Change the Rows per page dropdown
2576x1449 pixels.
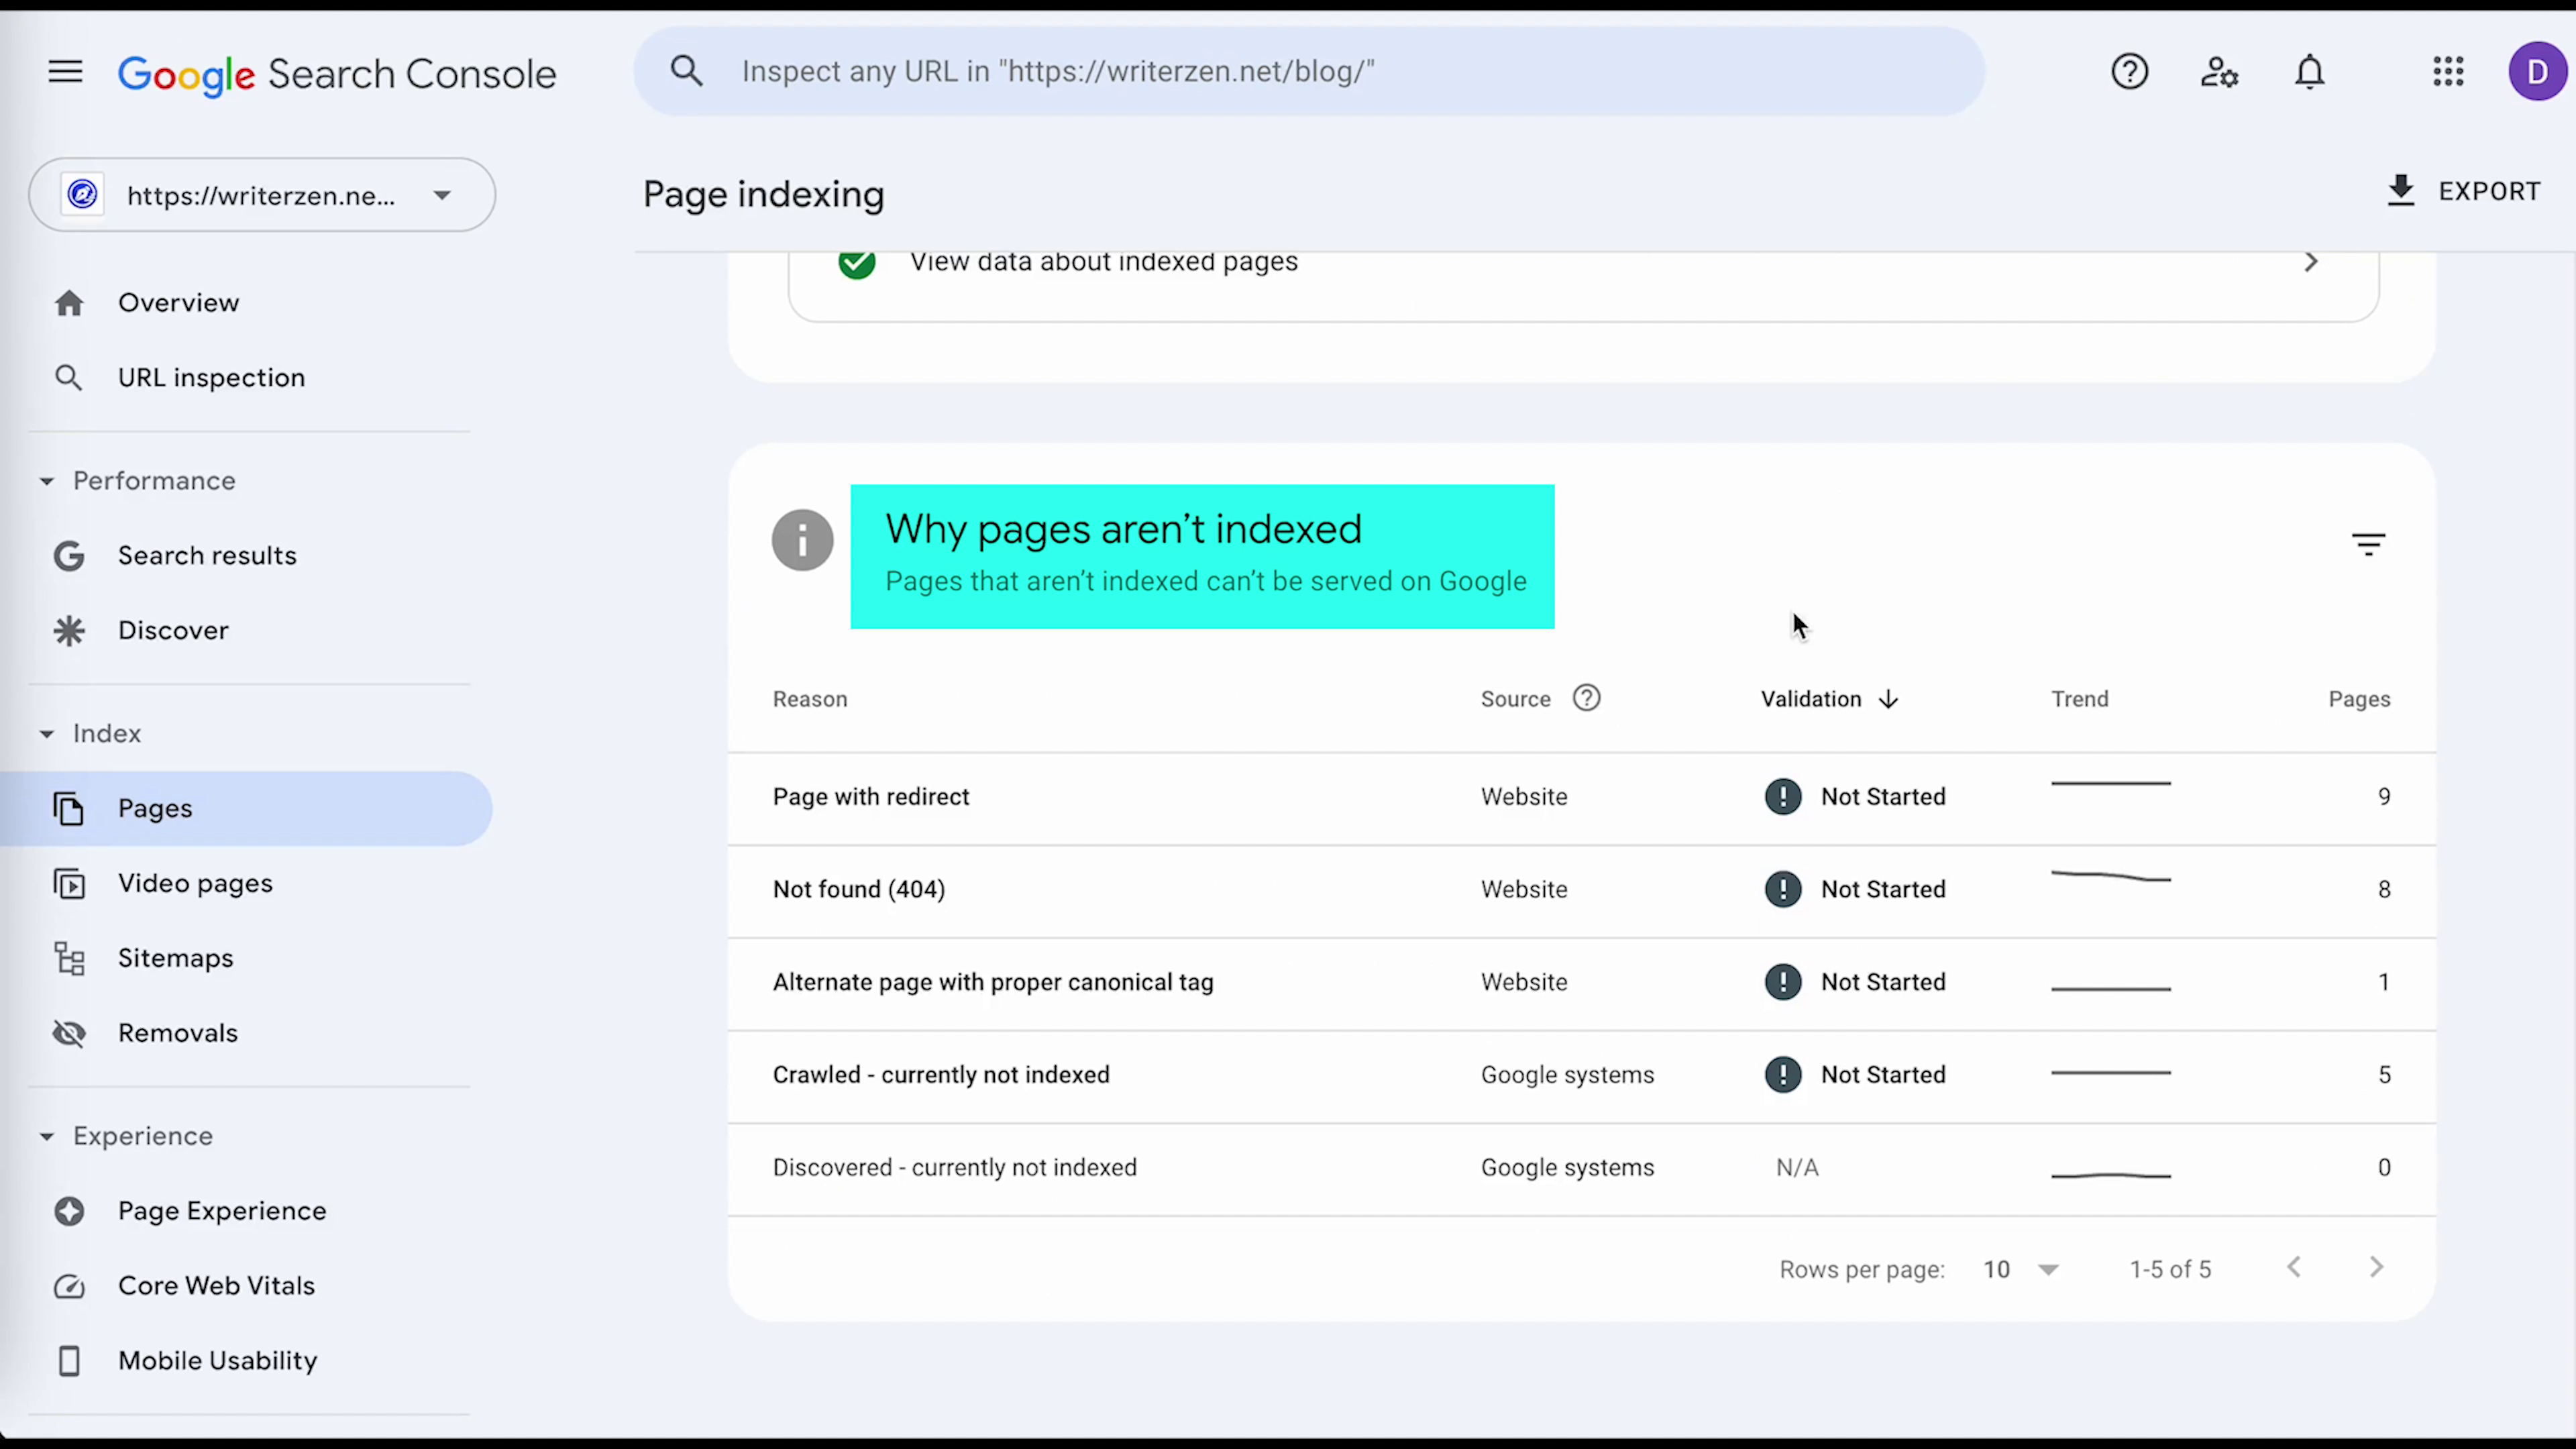2020,1269
